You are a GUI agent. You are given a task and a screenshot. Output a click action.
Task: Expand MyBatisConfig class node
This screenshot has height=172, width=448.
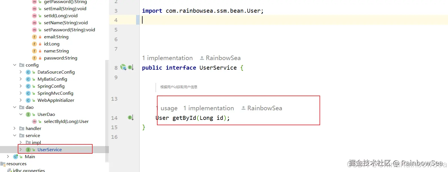21,79
